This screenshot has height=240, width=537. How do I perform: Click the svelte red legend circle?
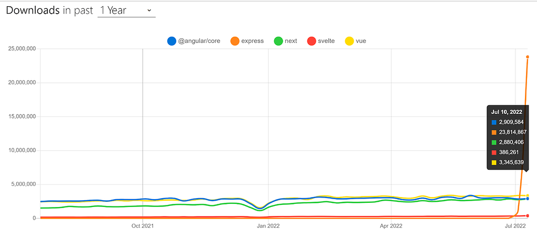click(312, 41)
